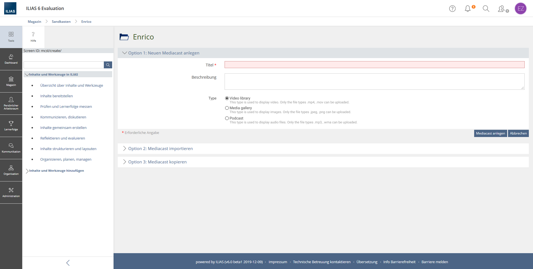Select the Podcast type

pos(227,118)
